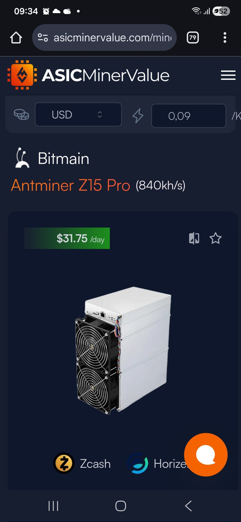Viewport: 241px width, 522px height.
Task: Open the orange chat support bubble
Action: point(206,454)
